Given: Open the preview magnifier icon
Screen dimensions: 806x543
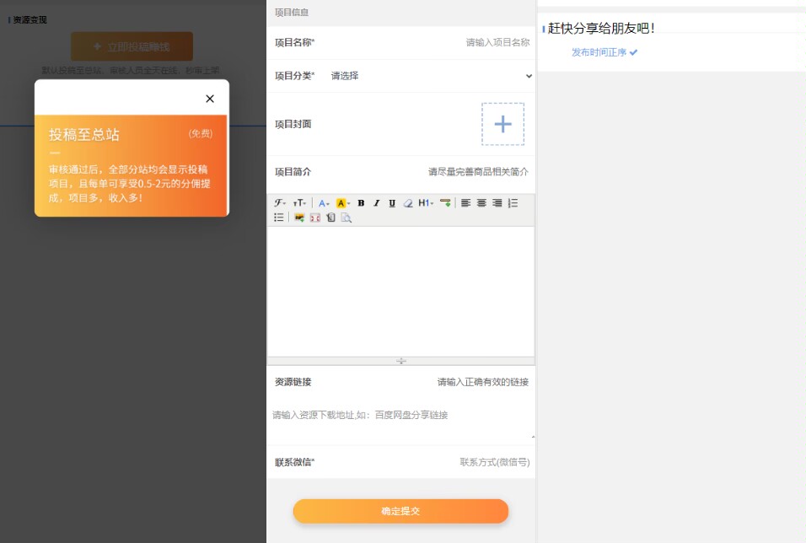Looking at the screenshot, I should (346, 217).
